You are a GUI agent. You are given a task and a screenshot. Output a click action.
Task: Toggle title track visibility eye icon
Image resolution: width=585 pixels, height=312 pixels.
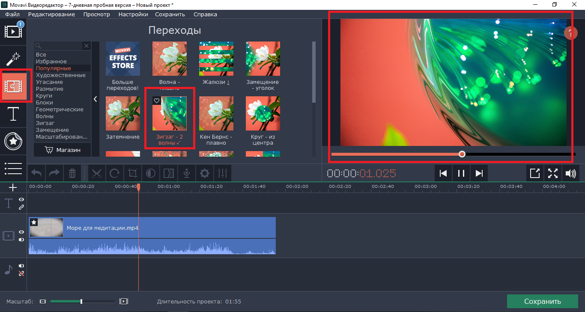tap(21, 200)
